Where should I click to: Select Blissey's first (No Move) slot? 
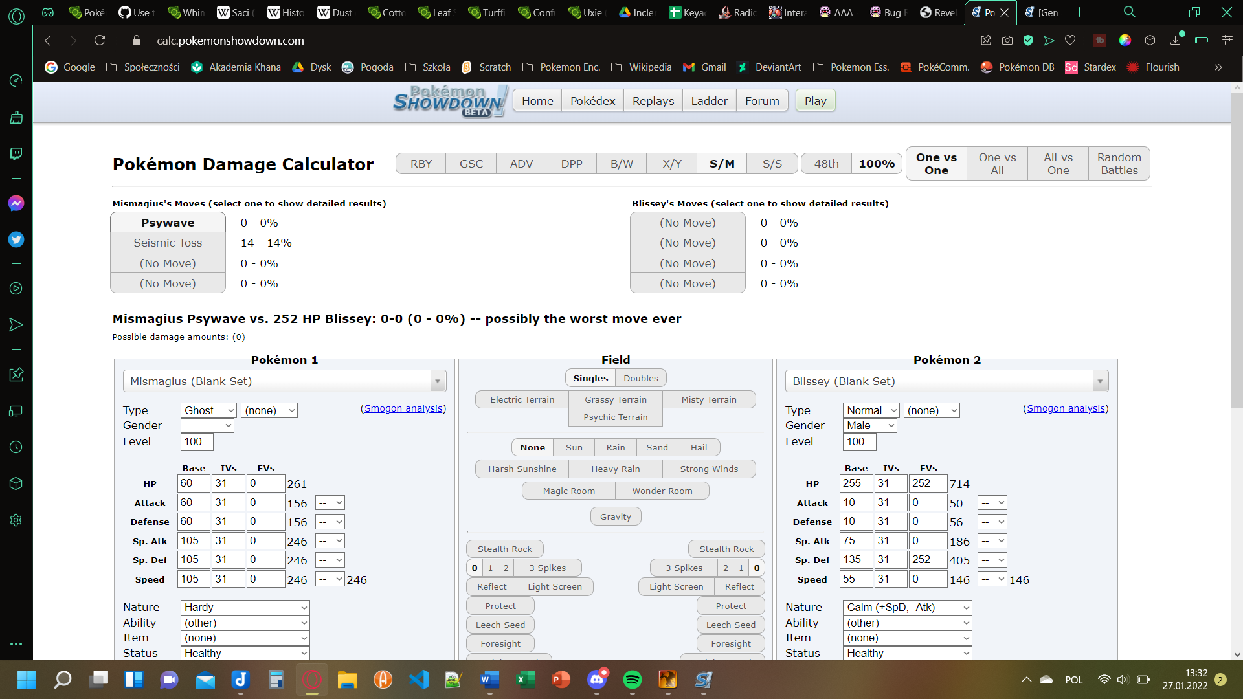pyautogui.click(x=688, y=223)
